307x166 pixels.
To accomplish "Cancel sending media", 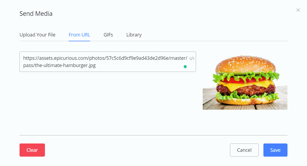I will click(244, 150).
